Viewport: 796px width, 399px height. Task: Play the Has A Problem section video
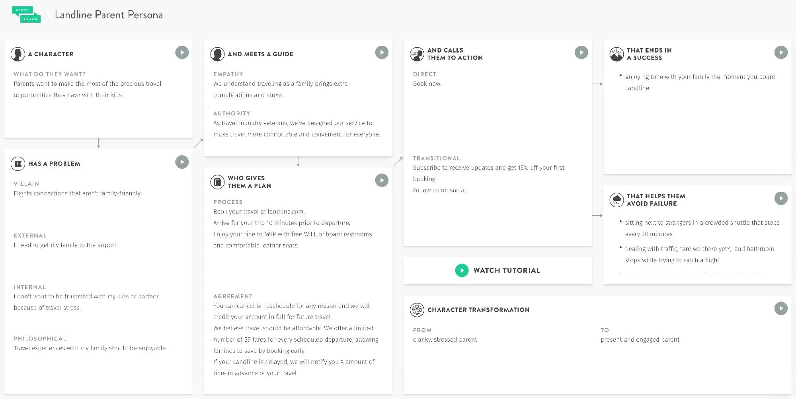pyautogui.click(x=182, y=162)
